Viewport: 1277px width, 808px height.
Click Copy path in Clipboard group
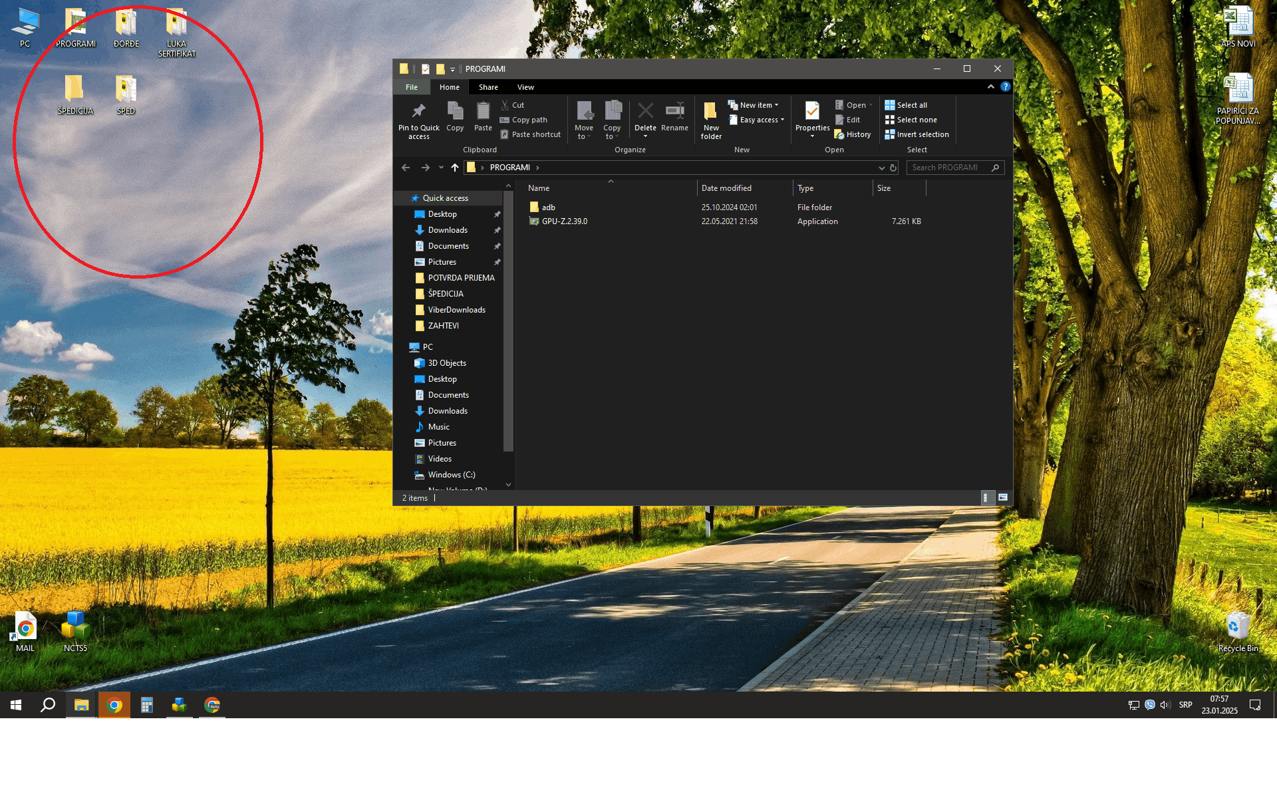tap(523, 120)
